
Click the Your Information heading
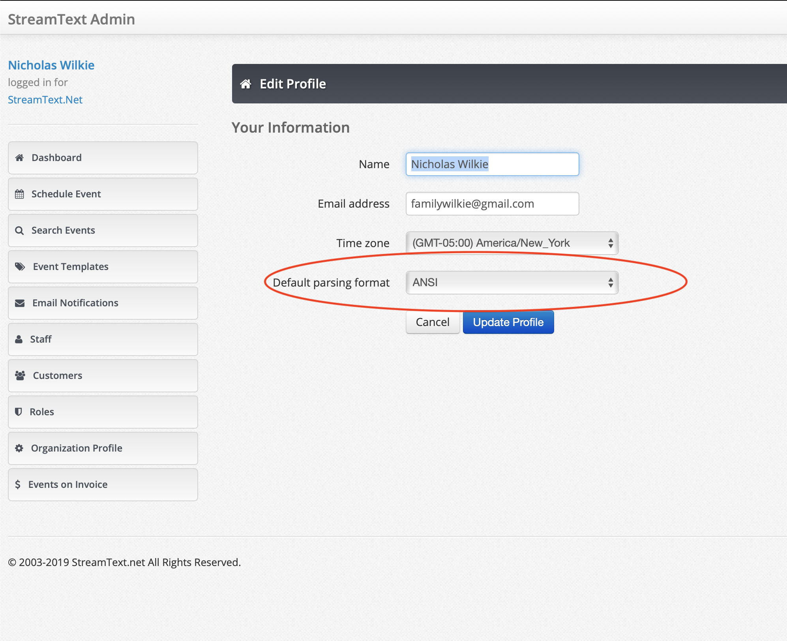[x=290, y=127]
